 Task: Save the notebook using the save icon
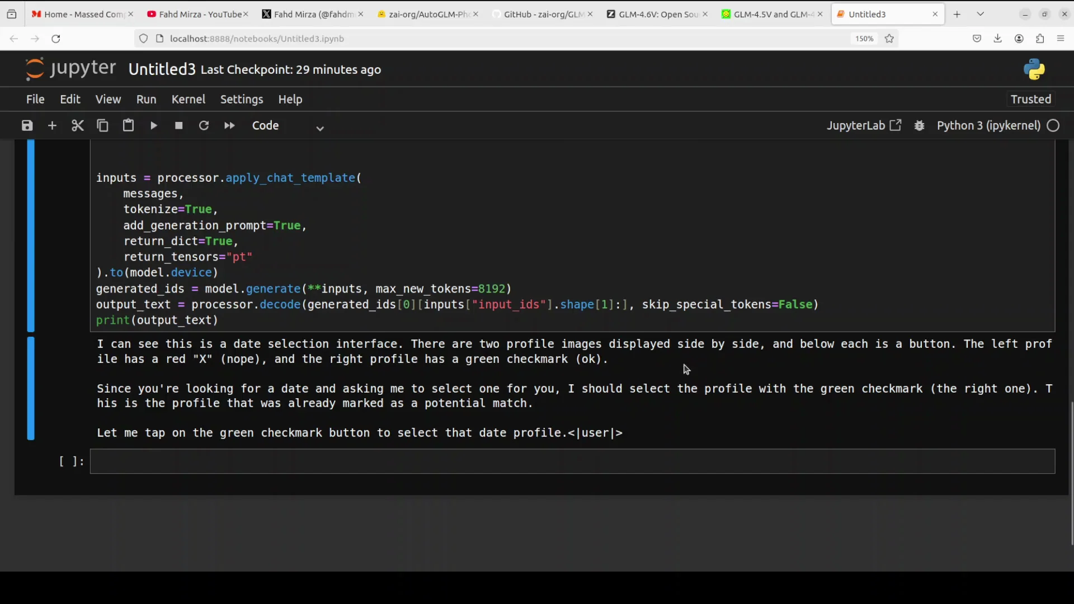pyautogui.click(x=26, y=125)
